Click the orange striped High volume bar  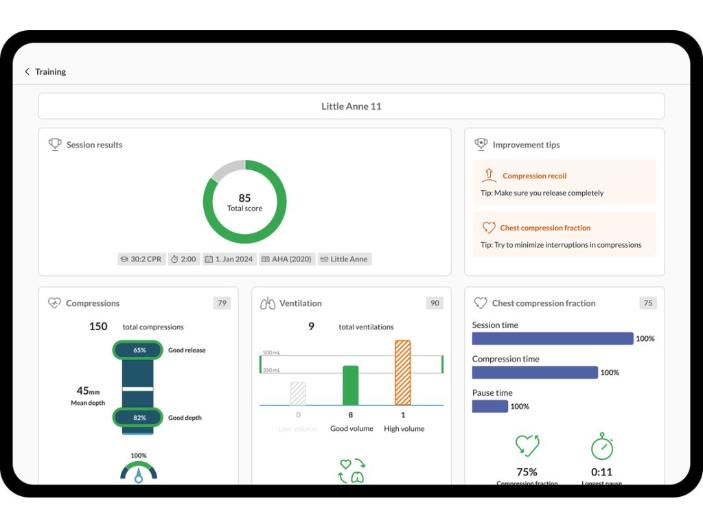click(402, 373)
